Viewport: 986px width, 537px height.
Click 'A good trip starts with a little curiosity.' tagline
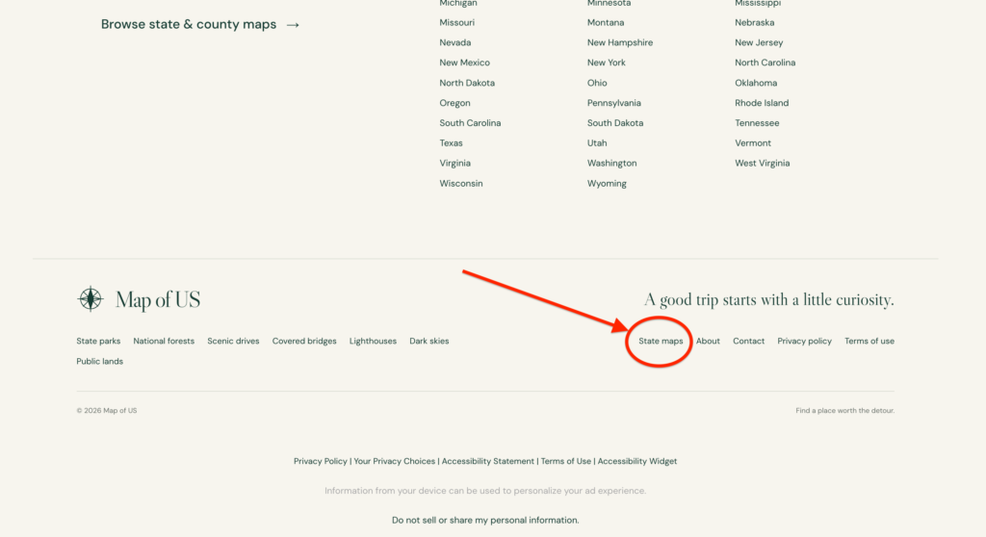769,300
